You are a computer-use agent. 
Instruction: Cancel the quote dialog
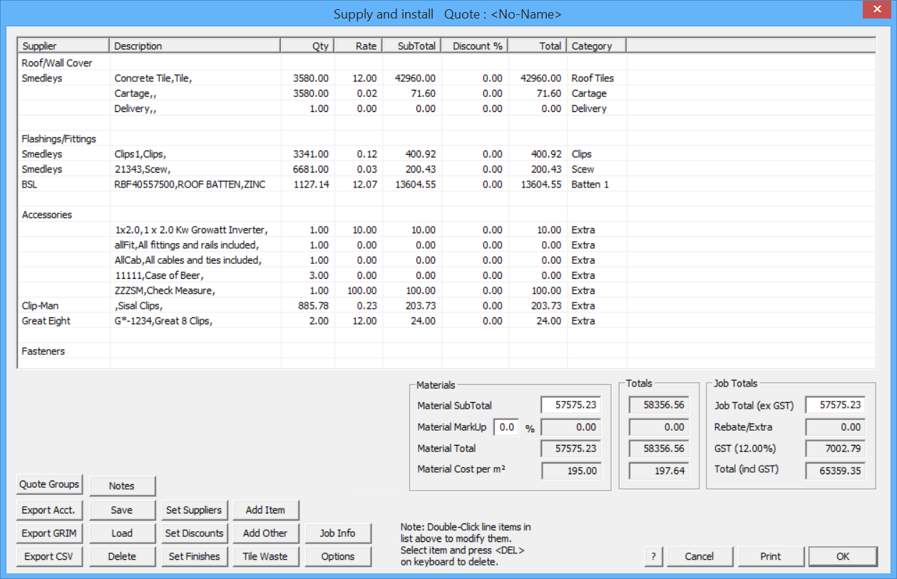pos(699,556)
